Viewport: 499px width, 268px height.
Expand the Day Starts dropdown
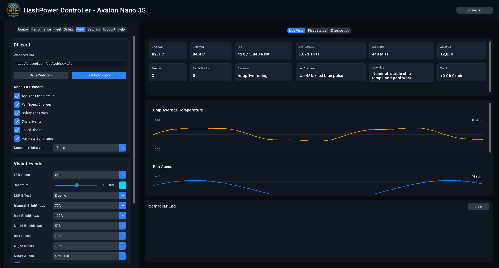tap(90, 236)
